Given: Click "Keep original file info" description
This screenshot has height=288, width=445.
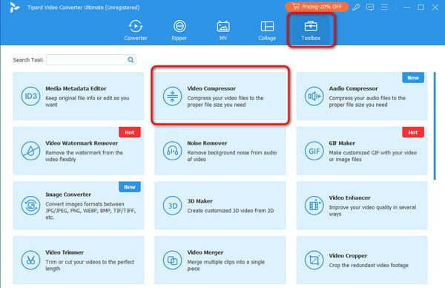Looking at the screenshot, I should pos(88,102).
